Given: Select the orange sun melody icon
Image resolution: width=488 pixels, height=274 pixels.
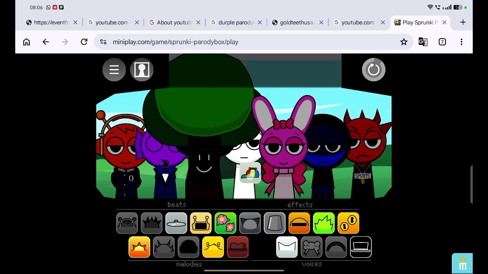Looking at the screenshot, I should click(140, 247).
